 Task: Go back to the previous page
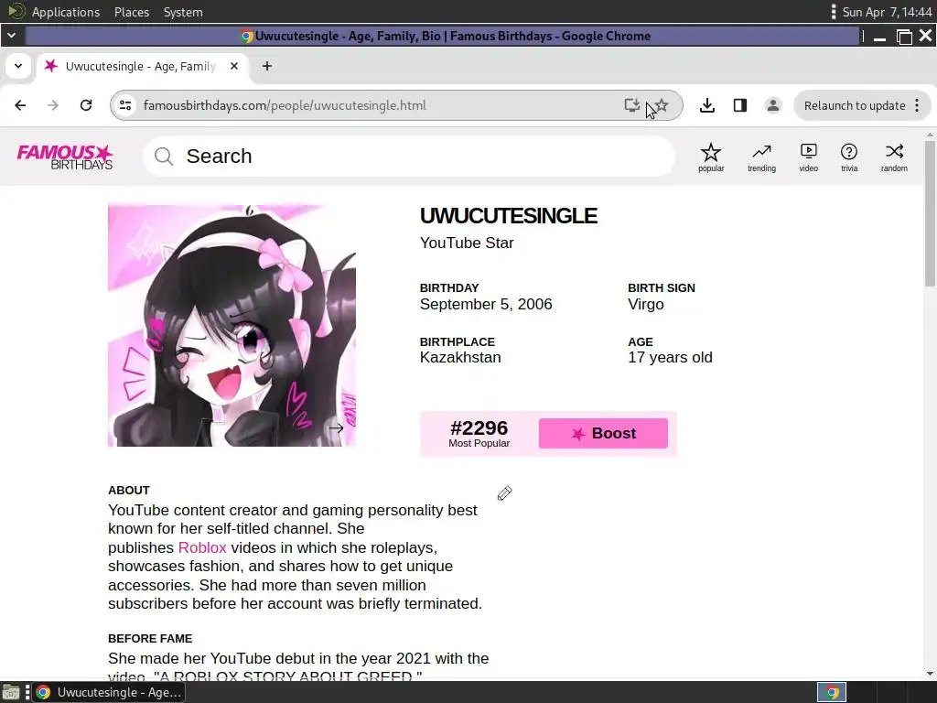point(20,105)
